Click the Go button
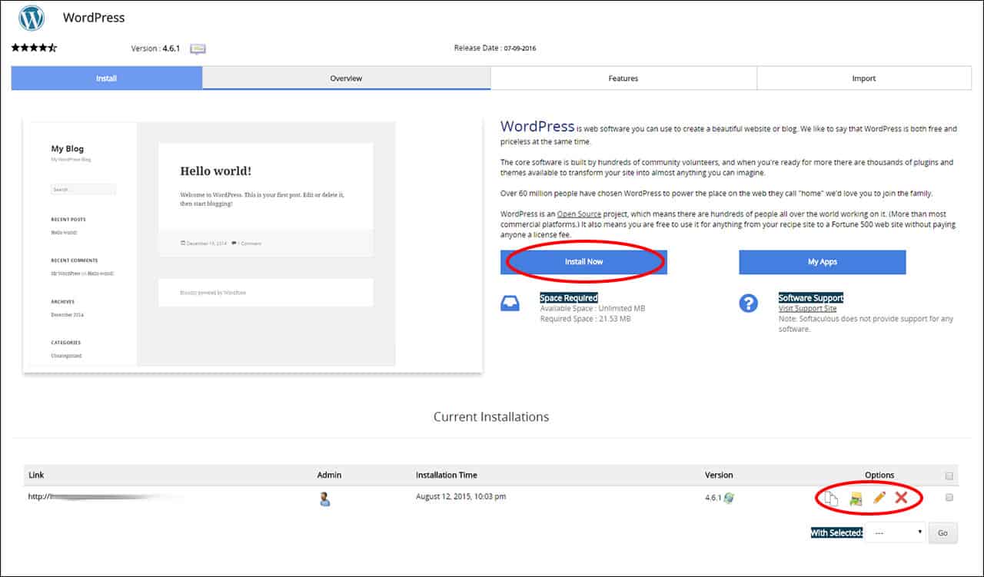The width and height of the screenshot is (984, 577). [943, 532]
